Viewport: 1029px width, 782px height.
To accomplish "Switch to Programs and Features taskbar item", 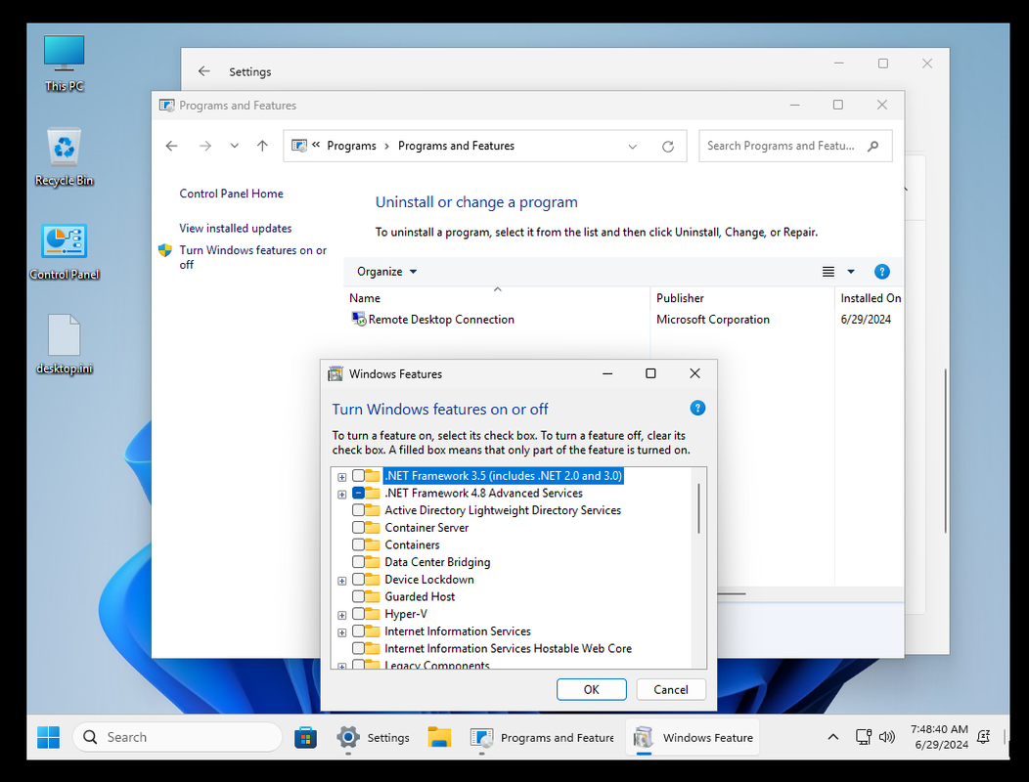I will tap(542, 737).
